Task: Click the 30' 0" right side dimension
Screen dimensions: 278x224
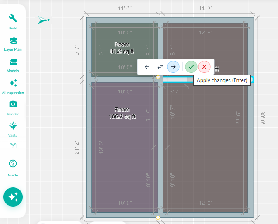Action: pyautogui.click(x=263, y=118)
